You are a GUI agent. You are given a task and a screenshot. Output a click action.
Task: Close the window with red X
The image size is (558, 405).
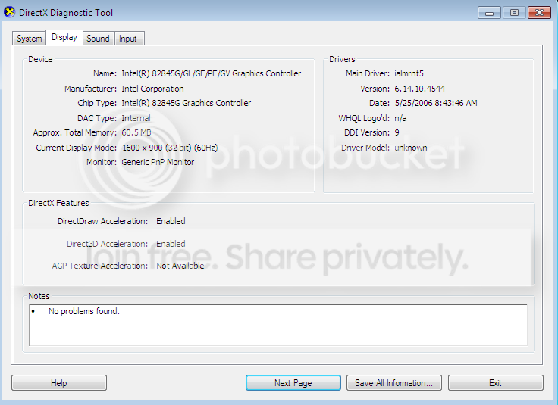click(x=540, y=13)
